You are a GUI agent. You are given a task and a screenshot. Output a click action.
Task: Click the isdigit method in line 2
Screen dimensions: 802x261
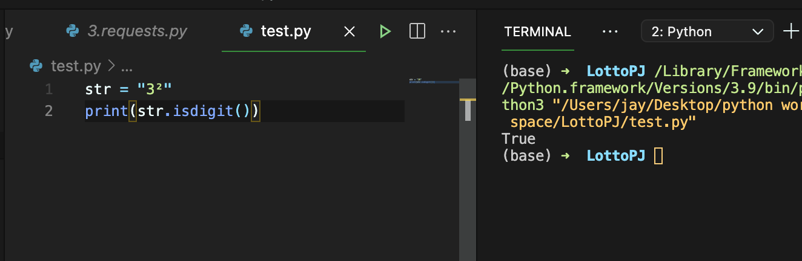208,111
